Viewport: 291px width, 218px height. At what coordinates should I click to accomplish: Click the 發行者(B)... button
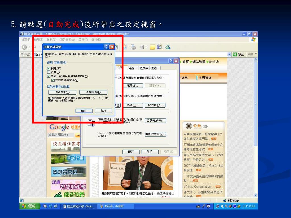point(155,105)
